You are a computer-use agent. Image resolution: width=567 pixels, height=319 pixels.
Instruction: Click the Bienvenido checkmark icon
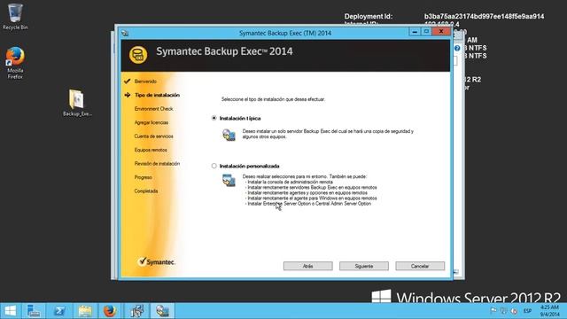[127, 81]
